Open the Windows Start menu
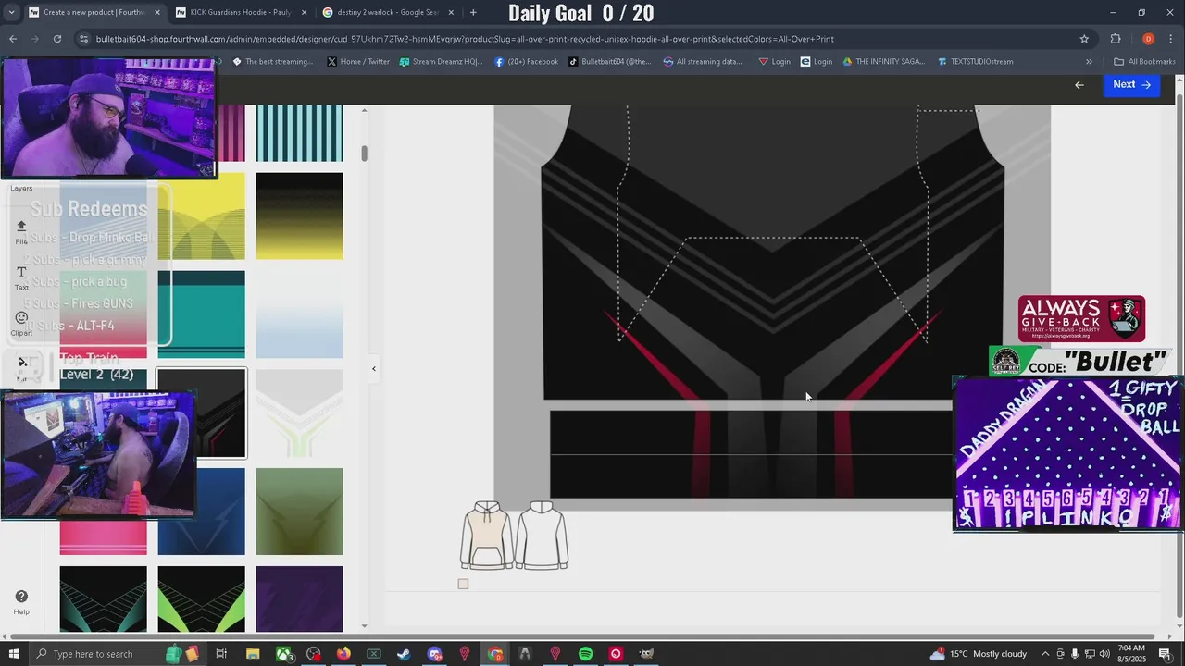The width and height of the screenshot is (1185, 666). pyautogui.click(x=14, y=654)
